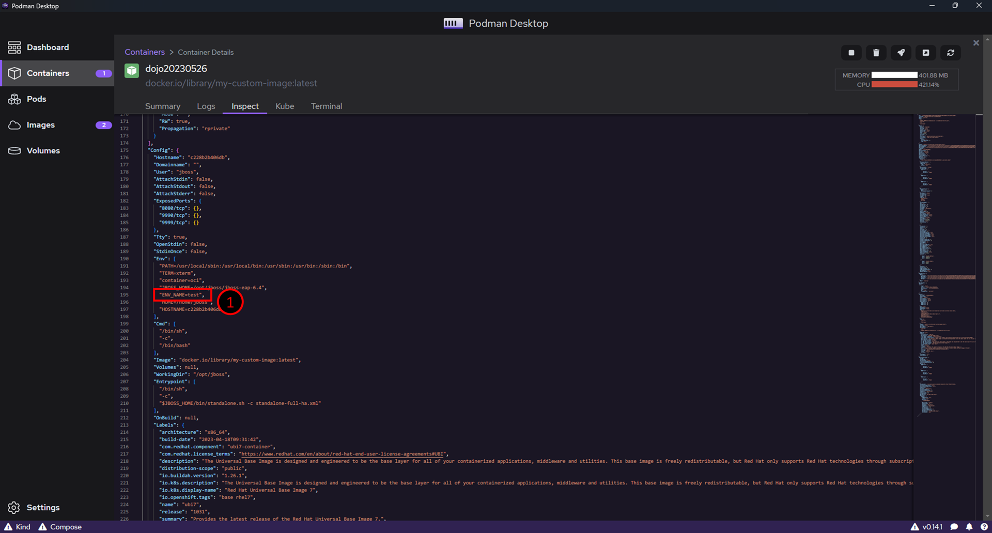Screen dimensions: 992x533
Task: Click the standalone.sh entrypoint command line
Action: [240, 403]
